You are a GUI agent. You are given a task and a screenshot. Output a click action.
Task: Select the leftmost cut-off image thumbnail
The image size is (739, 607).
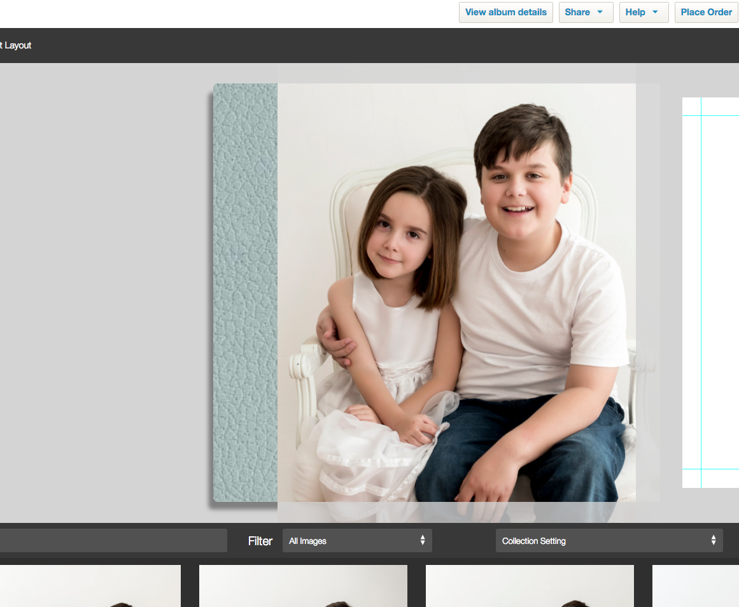point(90,586)
